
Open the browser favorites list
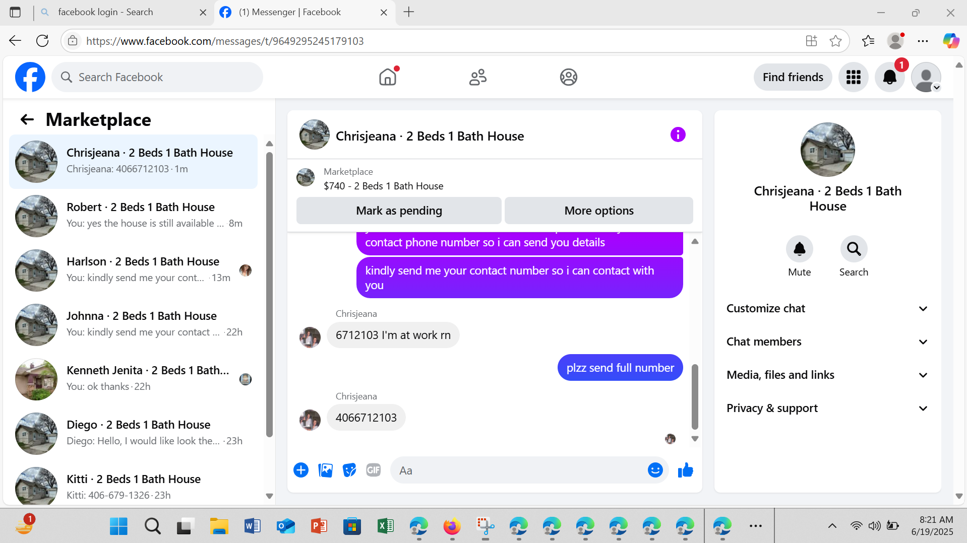[868, 41]
